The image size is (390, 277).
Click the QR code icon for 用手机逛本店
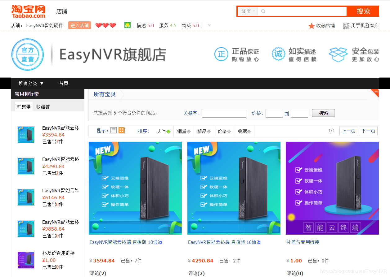point(346,26)
